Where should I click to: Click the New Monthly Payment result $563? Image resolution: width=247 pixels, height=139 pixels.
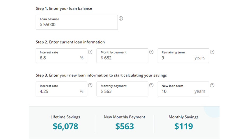(125, 126)
